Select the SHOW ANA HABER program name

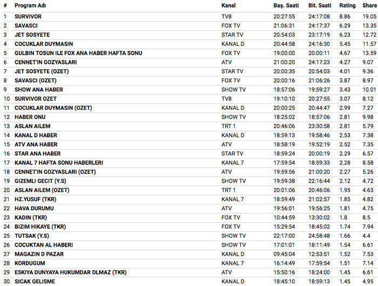[x=39, y=90]
